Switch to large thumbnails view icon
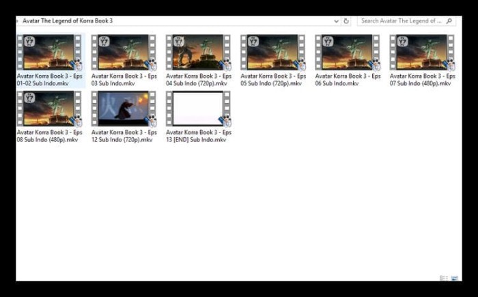The width and height of the screenshot is (478, 297). click(x=454, y=278)
